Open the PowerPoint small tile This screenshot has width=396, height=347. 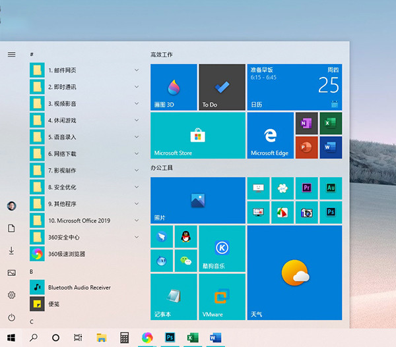tap(306, 147)
